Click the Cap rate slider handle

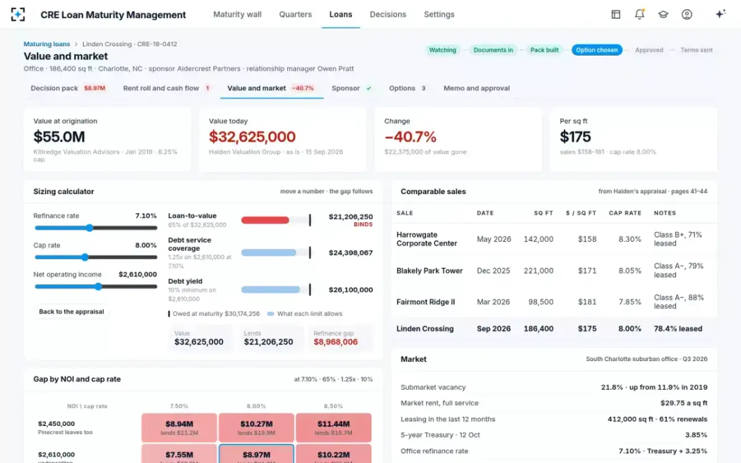click(x=85, y=257)
